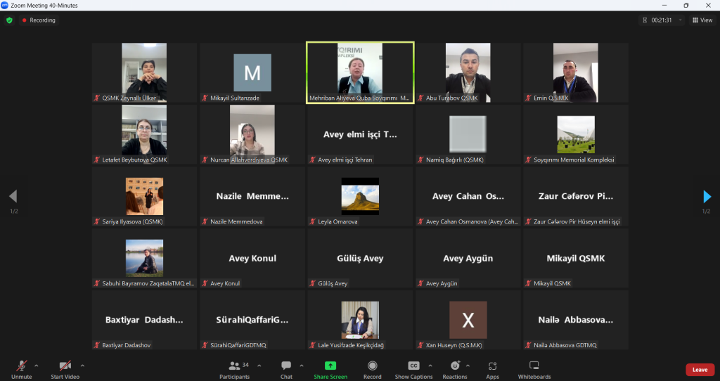720x381 pixels.
Task: Expand arrow next to Participants
Action: 259,366
